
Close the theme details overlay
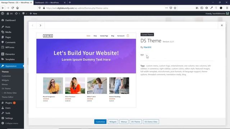[222, 25]
